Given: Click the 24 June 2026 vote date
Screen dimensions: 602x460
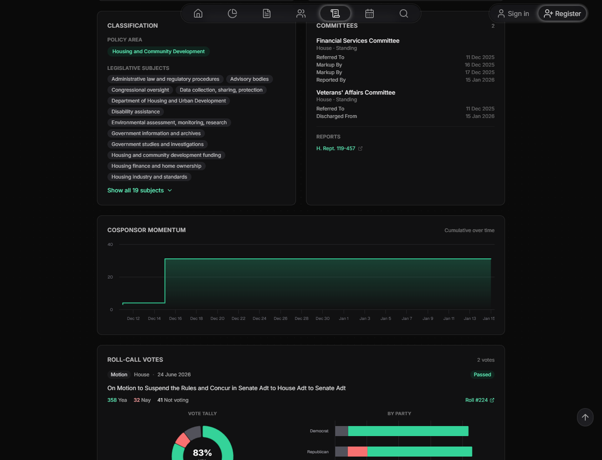Looking at the screenshot, I should [x=174, y=375].
